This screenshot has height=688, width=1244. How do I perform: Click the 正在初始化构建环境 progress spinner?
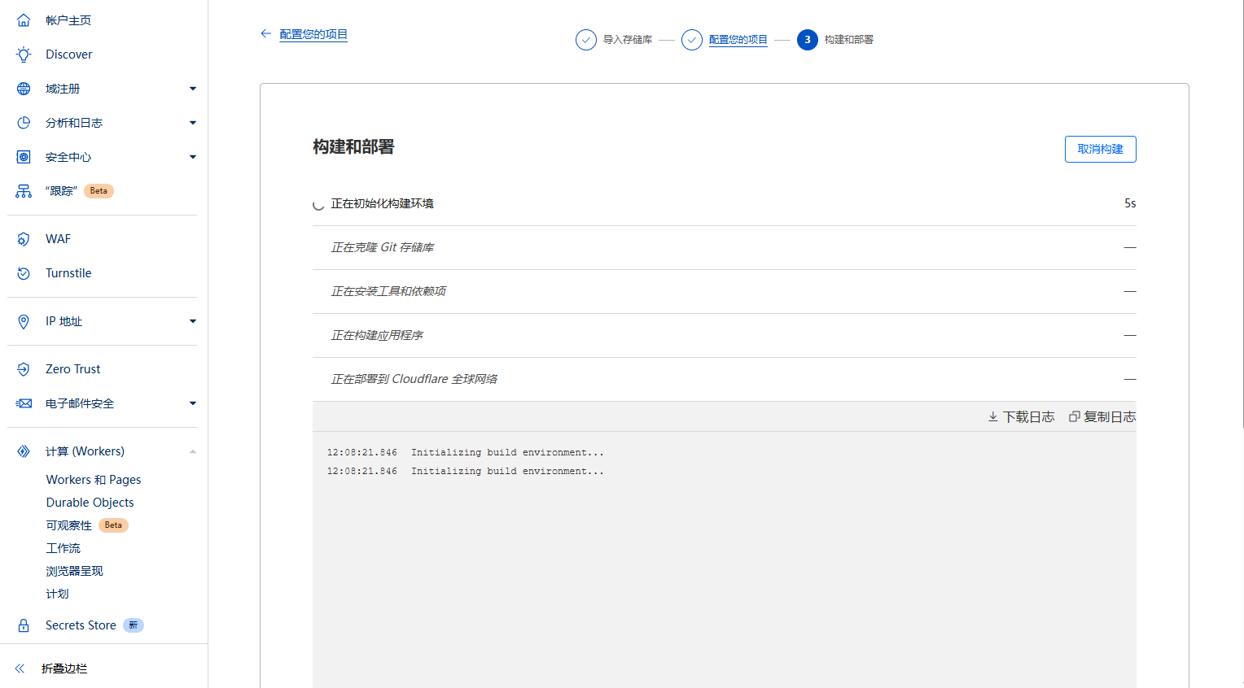(318, 205)
